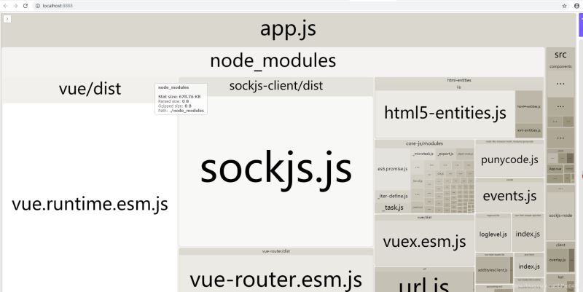Image resolution: width=583 pixels, height=292 pixels.
Task: Select the node_modules group block
Action: pos(273,62)
